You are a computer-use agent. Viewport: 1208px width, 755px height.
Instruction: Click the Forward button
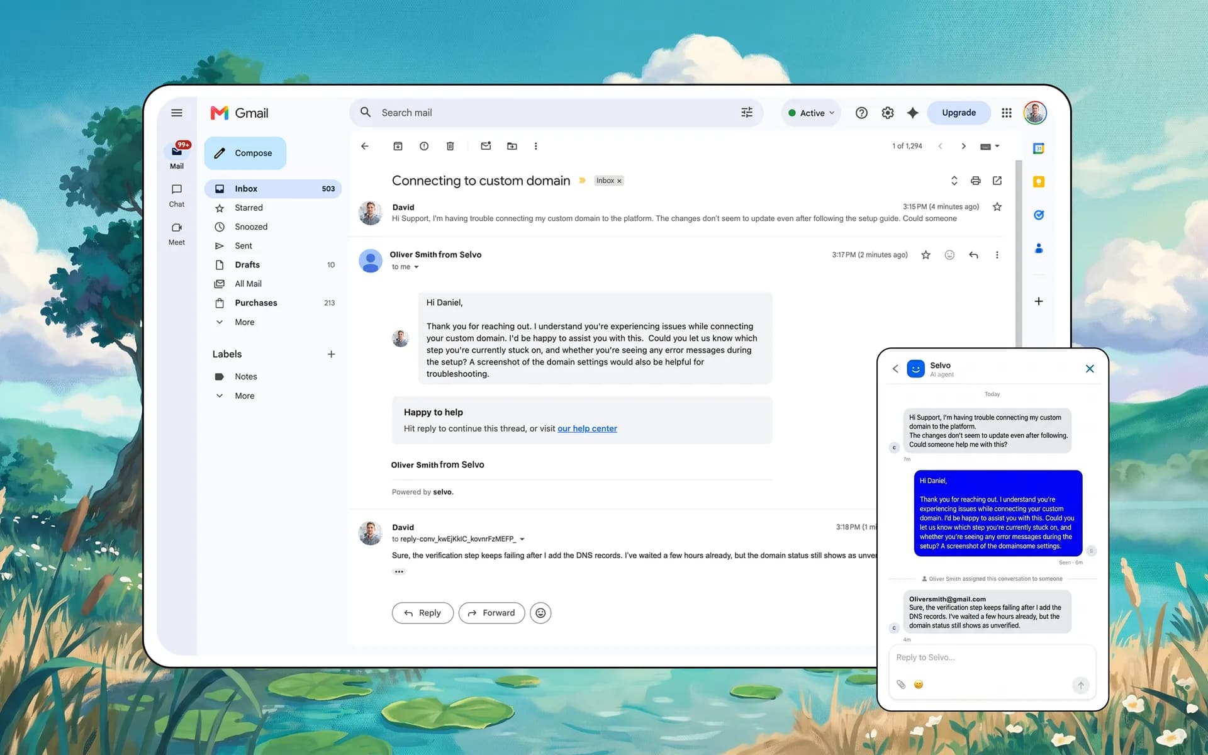click(491, 613)
